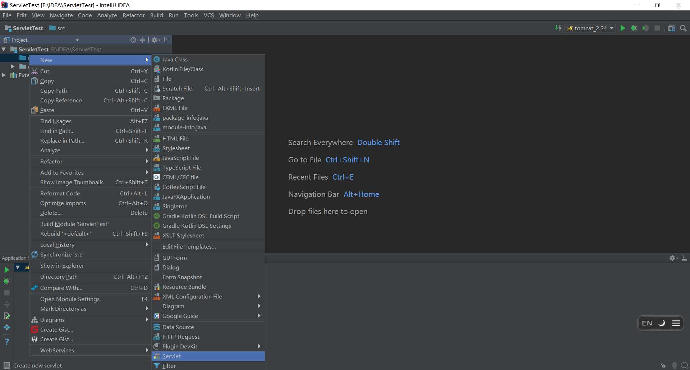Click 'Create new servlet' status text

pos(37,365)
